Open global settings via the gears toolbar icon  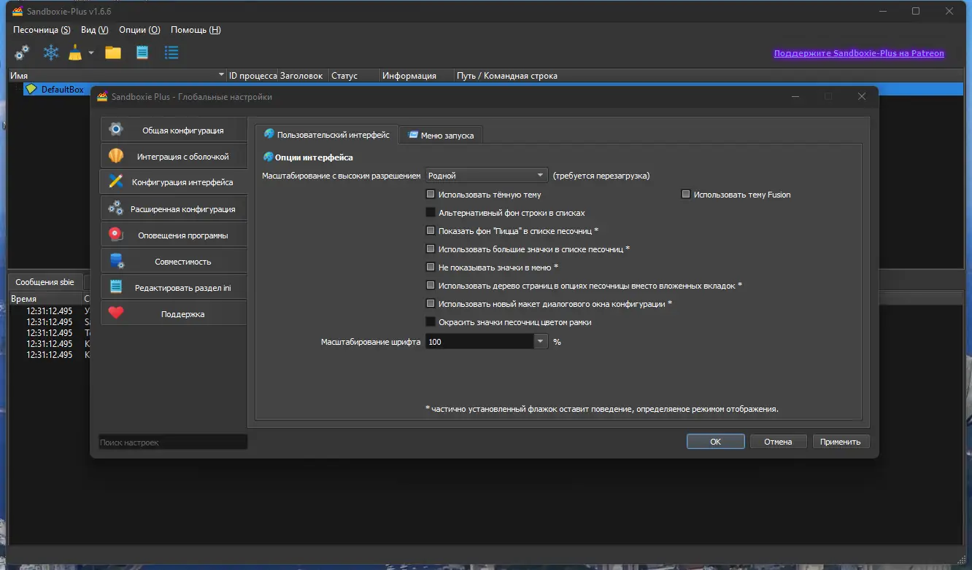click(x=22, y=52)
